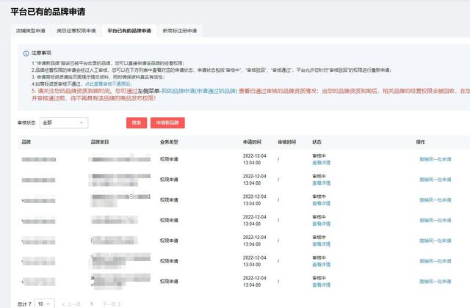Click the 业务类型 column header
This screenshot has width=470, height=308.
pos(169,142)
